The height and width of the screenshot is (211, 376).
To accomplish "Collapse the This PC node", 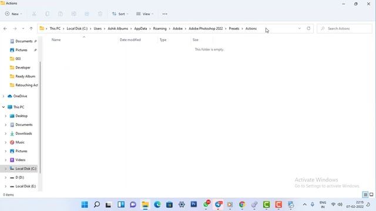I will click(x=4, y=107).
